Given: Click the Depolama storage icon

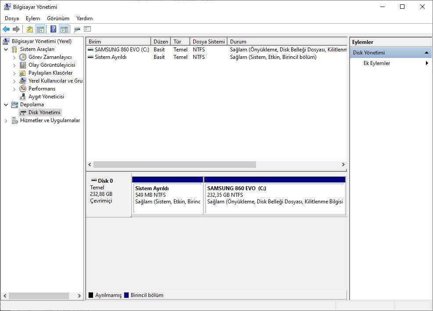Looking at the screenshot, I should click(14, 105).
